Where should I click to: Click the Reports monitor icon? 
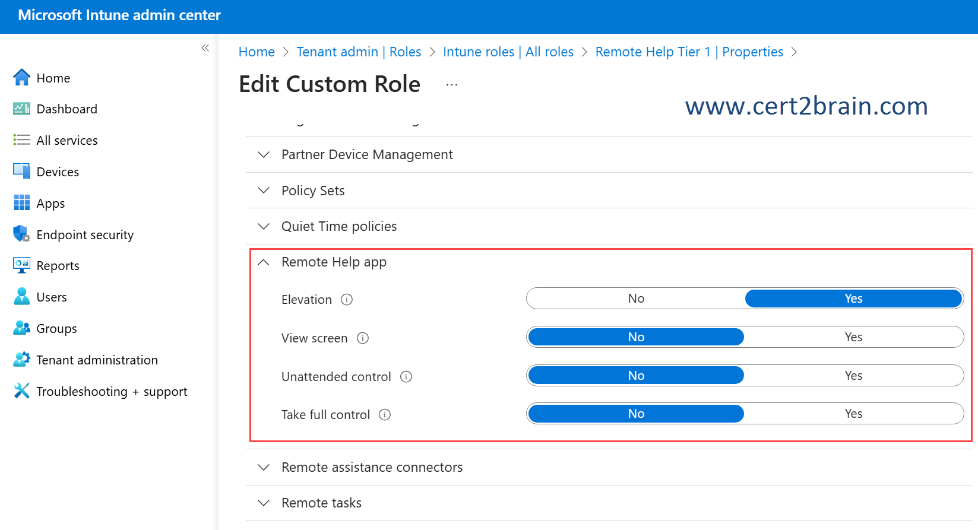point(22,265)
